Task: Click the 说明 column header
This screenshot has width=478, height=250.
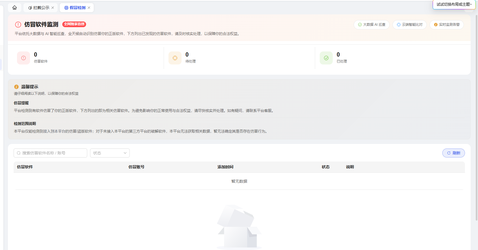Action: (x=350, y=167)
